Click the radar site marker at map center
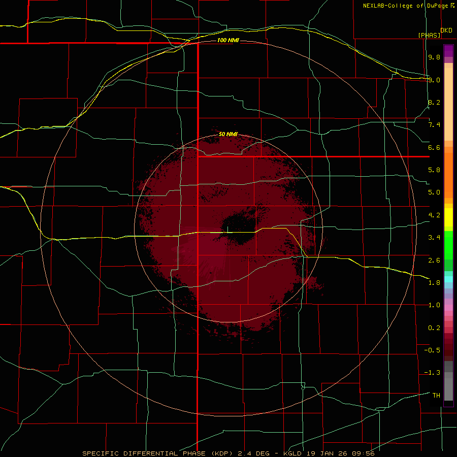Viewport: 457px width, 457px height. tap(227, 230)
